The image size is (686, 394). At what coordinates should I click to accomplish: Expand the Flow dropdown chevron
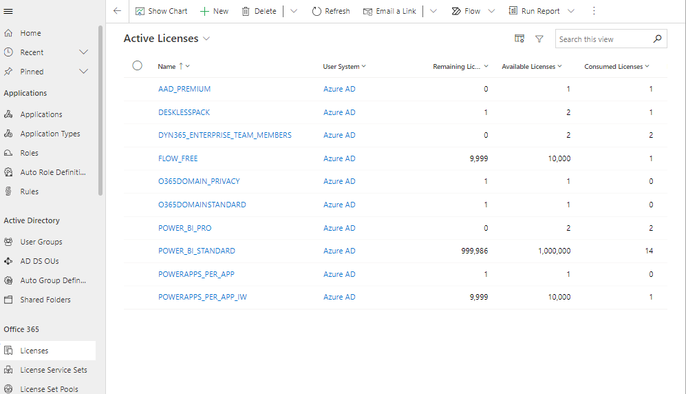[491, 11]
